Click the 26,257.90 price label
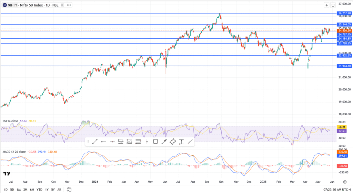 click(x=344, y=13)
